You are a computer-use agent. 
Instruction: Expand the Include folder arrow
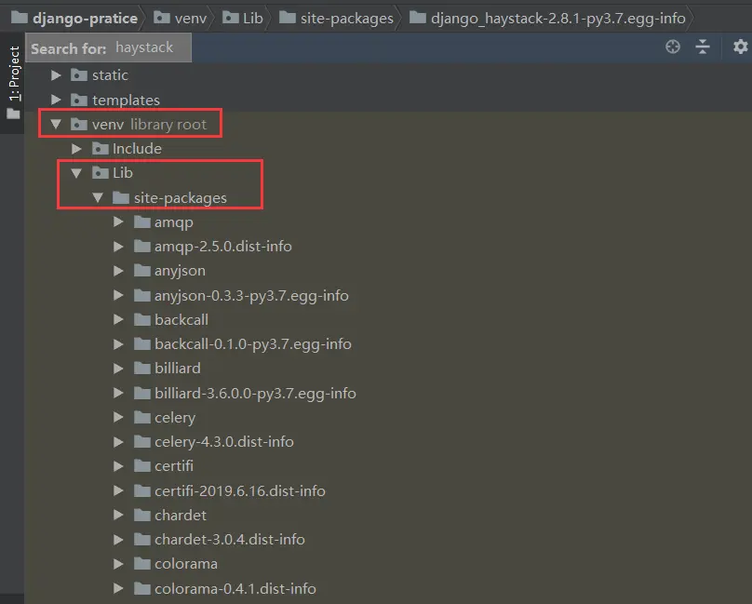76,149
